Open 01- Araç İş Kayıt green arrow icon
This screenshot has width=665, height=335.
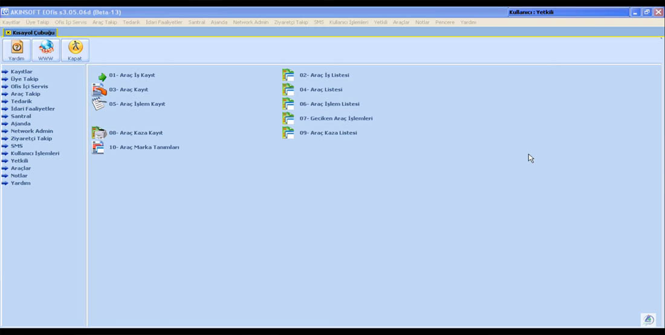102,77
